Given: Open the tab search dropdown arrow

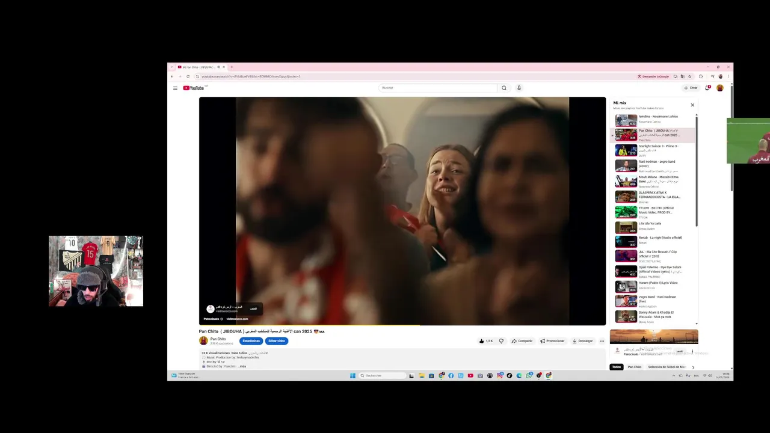Looking at the screenshot, I should pos(171,67).
